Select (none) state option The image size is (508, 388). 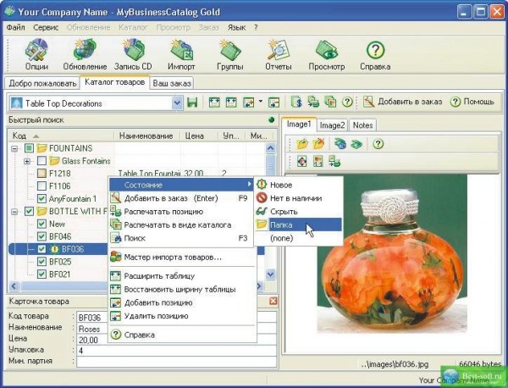point(298,238)
